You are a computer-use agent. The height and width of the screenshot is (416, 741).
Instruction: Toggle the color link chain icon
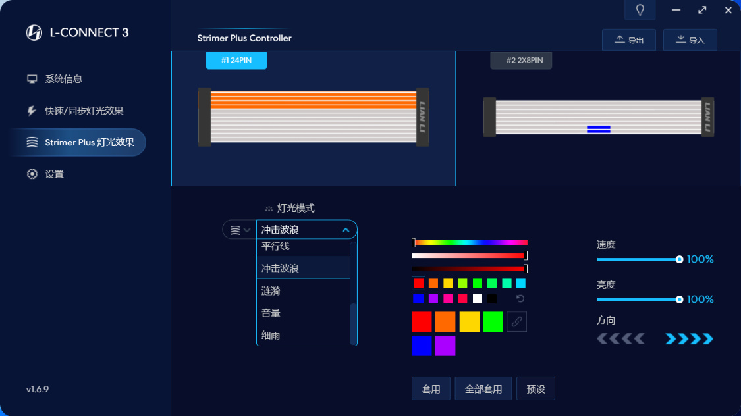(516, 322)
